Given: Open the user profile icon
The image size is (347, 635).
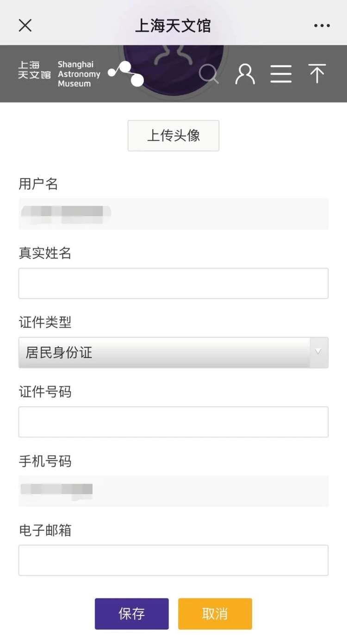Looking at the screenshot, I should 245,74.
